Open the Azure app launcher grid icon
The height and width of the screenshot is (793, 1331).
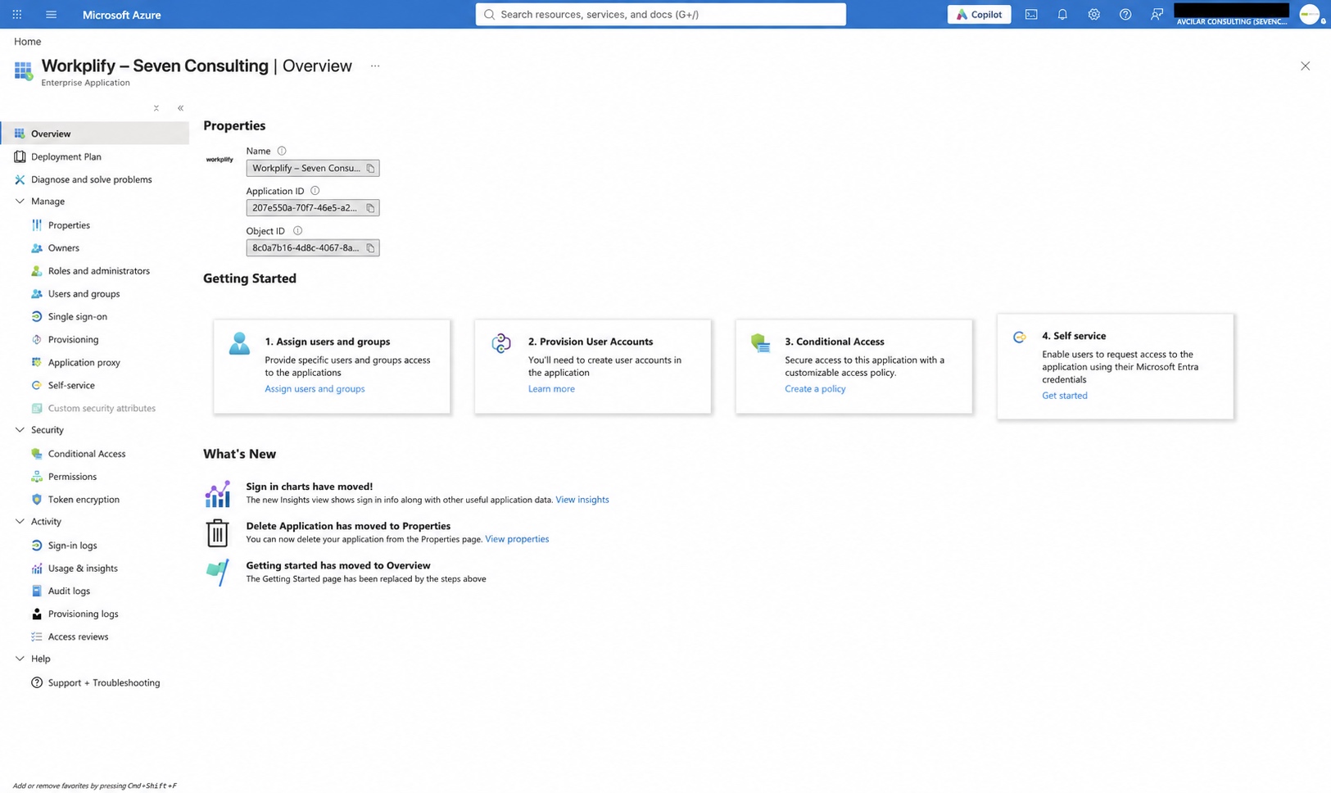pyautogui.click(x=17, y=15)
